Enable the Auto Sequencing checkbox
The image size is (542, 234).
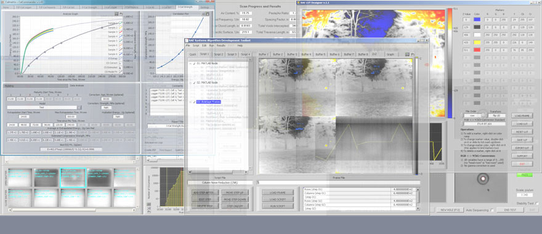click(492, 210)
